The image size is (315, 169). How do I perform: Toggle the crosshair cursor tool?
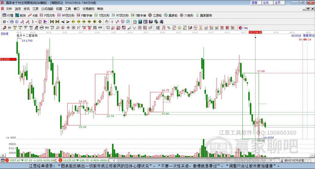point(112,22)
